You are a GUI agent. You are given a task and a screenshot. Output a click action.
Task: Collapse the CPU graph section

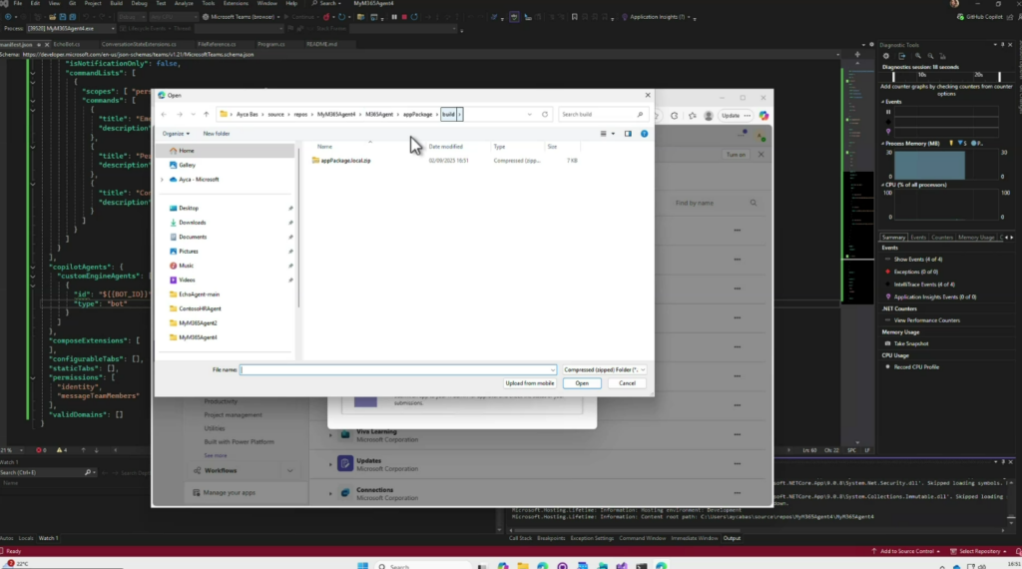coord(883,185)
